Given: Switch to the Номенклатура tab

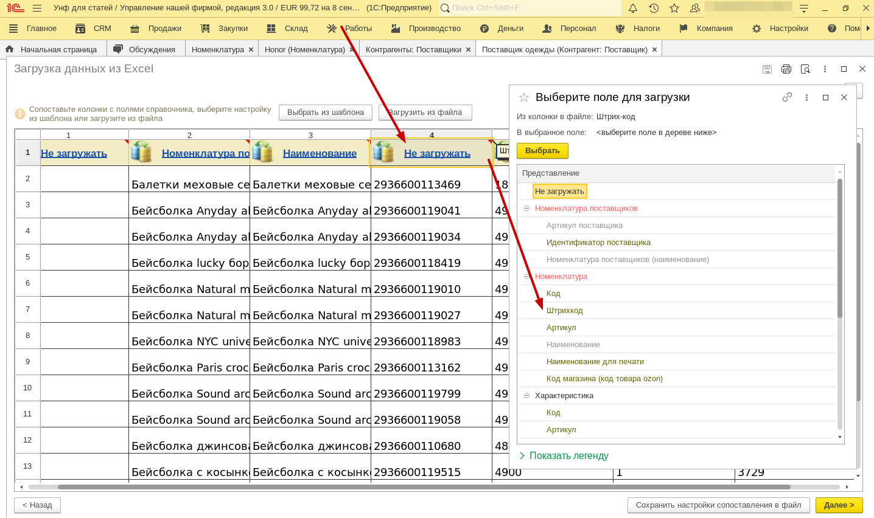Looking at the screenshot, I should tap(217, 50).
